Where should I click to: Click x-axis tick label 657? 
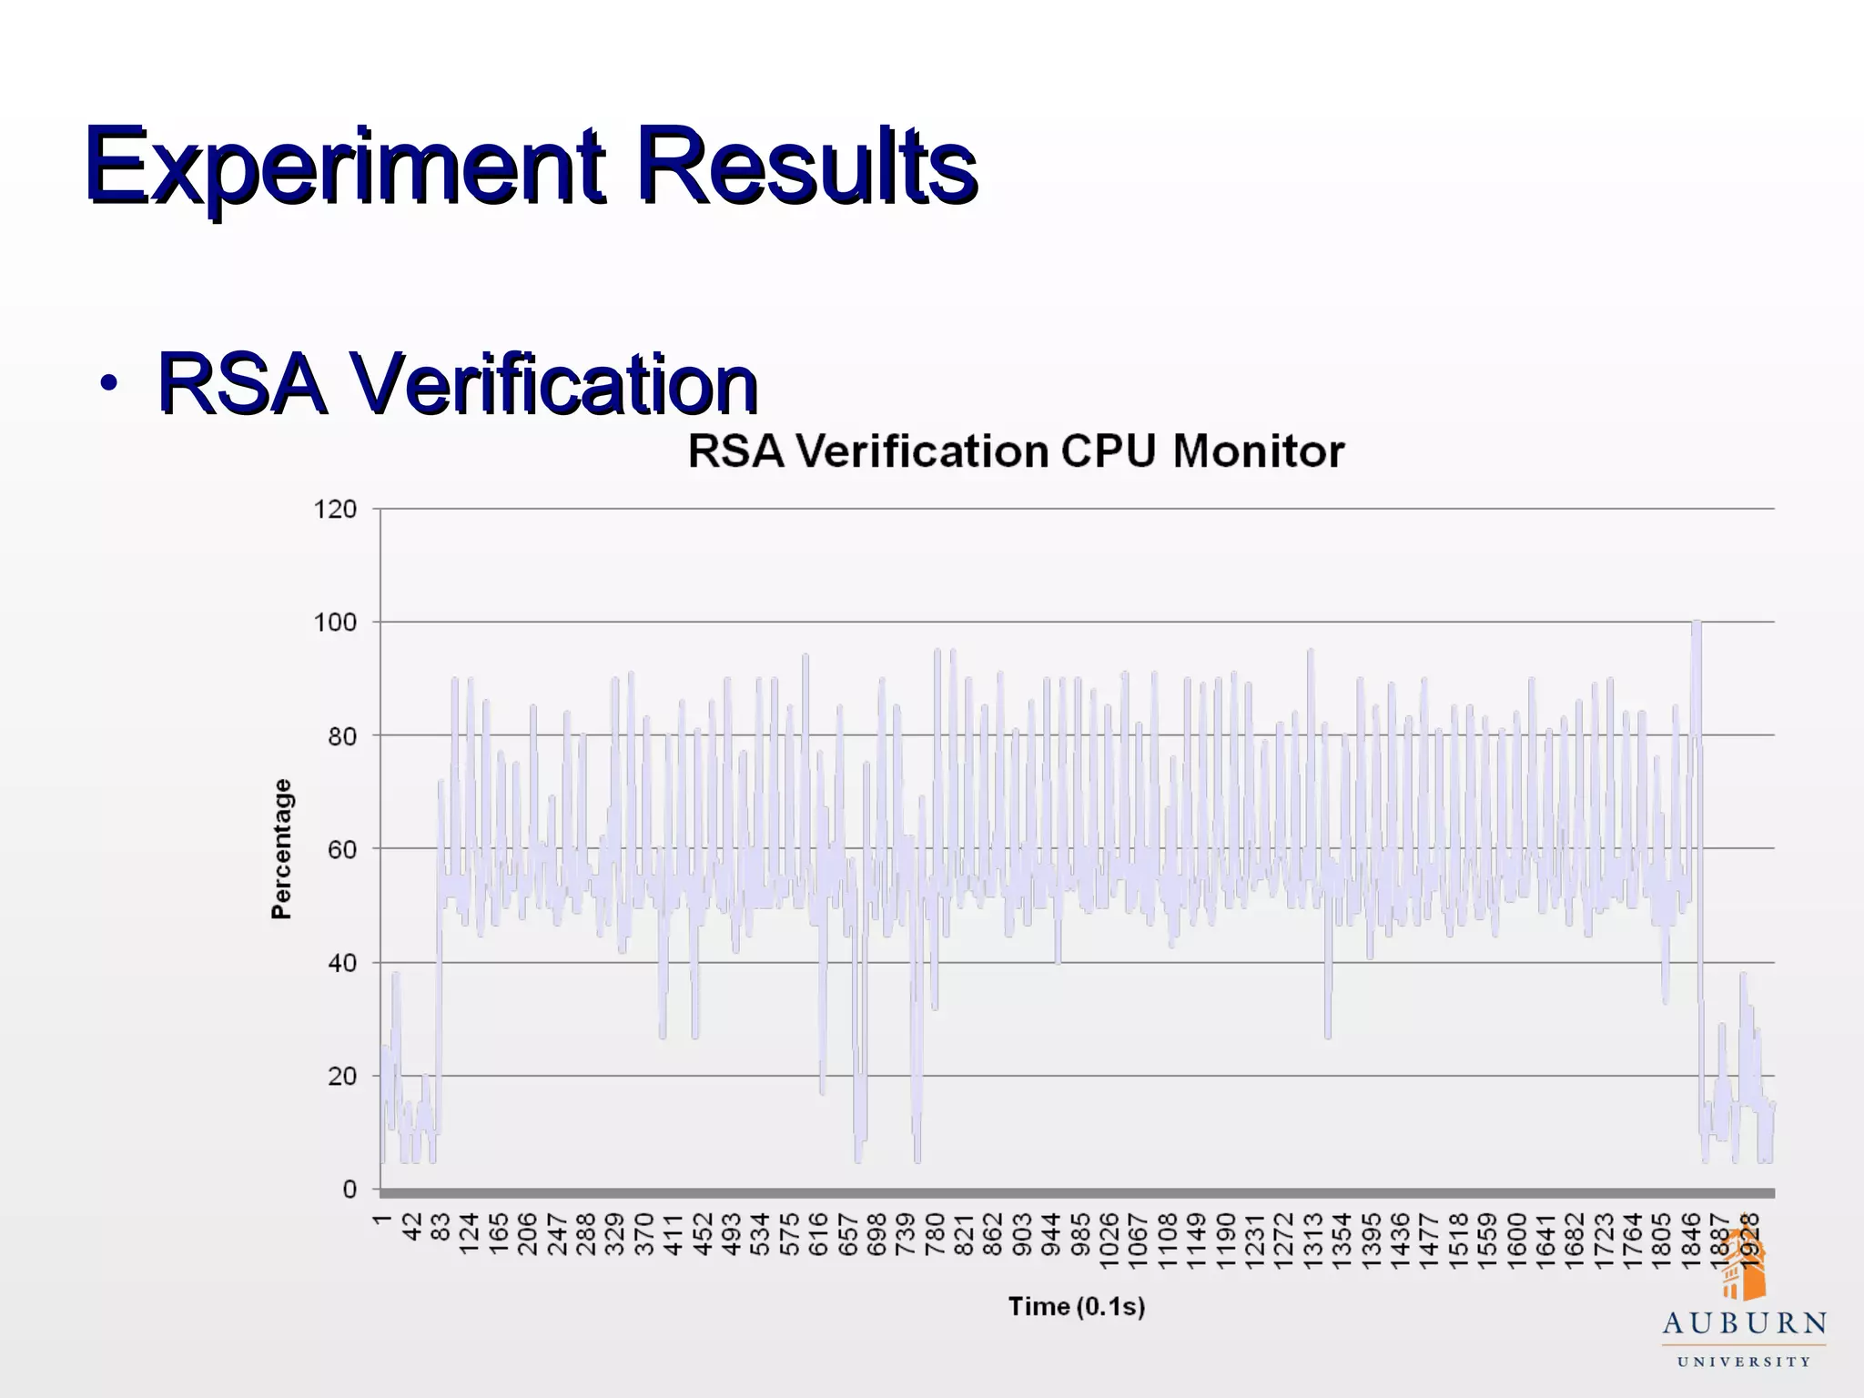click(x=848, y=1233)
